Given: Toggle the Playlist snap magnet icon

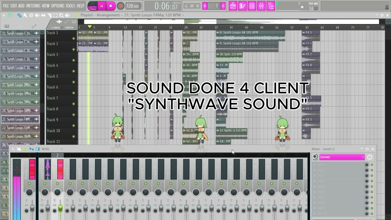Looking at the screenshot, I should tap(10, 15).
